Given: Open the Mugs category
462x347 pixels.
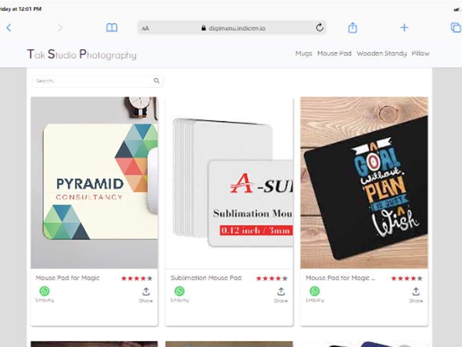Looking at the screenshot, I should [304, 53].
